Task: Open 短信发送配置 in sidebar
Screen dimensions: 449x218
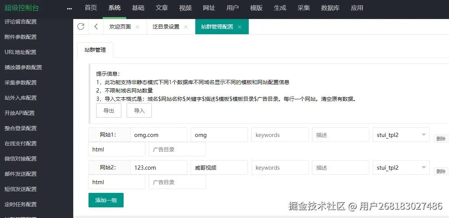Action: (x=21, y=189)
